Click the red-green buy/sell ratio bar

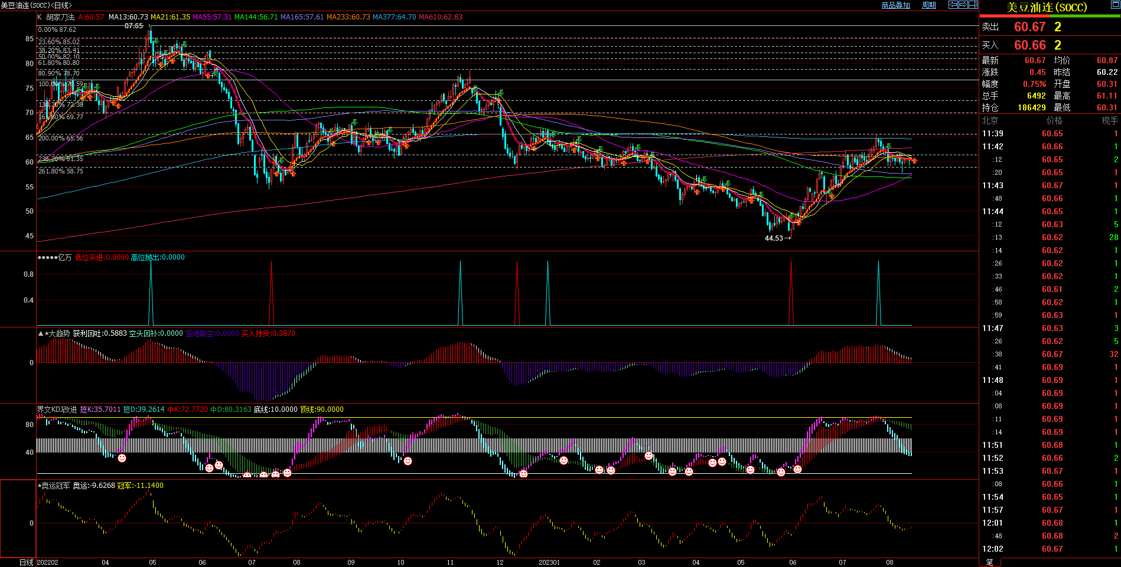1050,16
